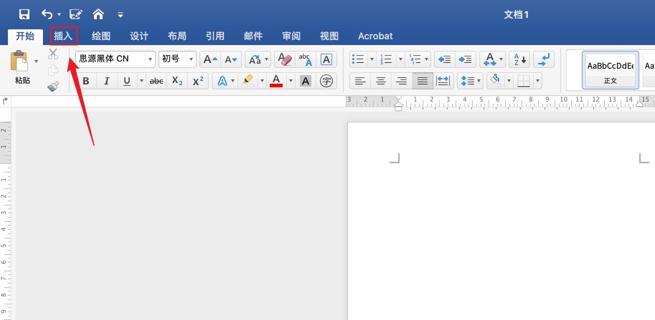Open font color dropdown arrow

tap(291, 81)
